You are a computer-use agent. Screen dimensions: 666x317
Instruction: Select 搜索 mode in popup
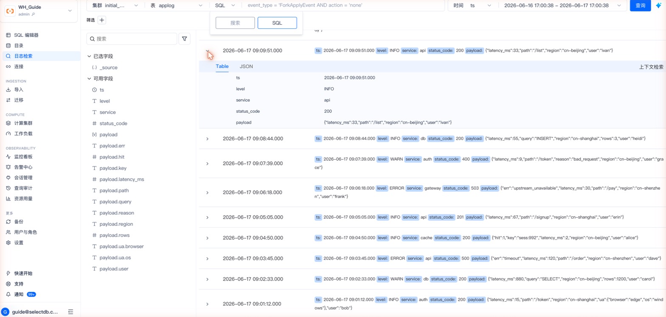pyautogui.click(x=235, y=23)
